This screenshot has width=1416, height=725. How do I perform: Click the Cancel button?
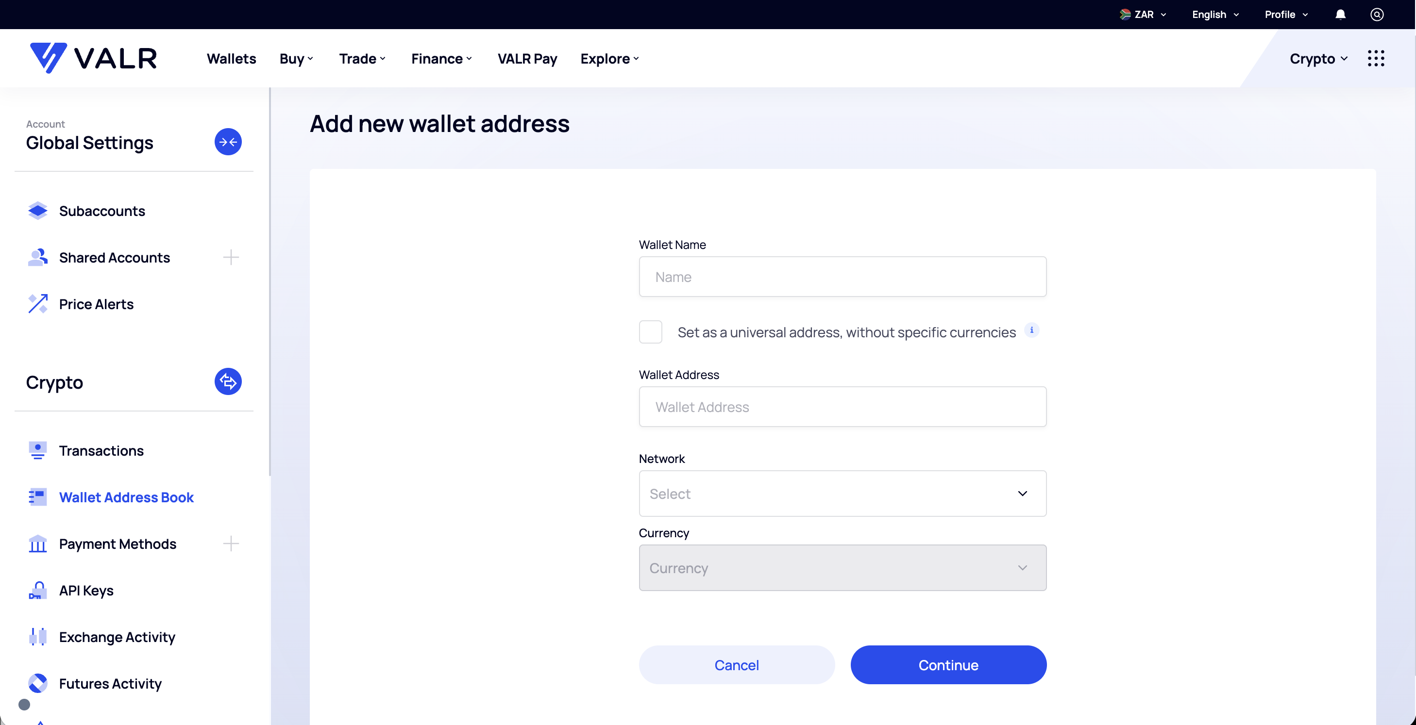point(737,665)
